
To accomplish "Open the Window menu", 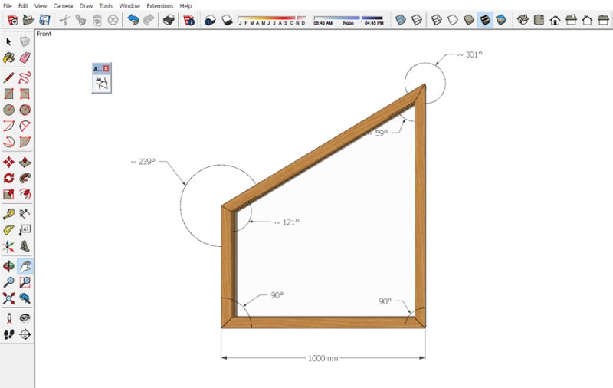I will pyautogui.click(x=129, y=6).
